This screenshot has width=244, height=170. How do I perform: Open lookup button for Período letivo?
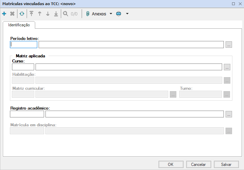click(x=229, y=45)
